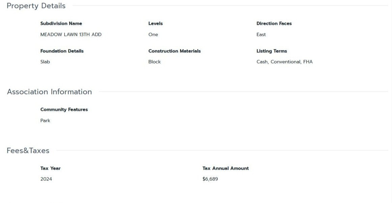
Task: Select the 'Slab' foundation value
Action: tap(45, 62)
